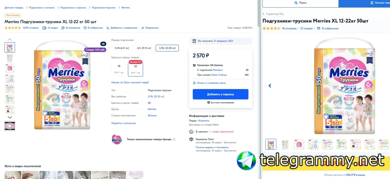Click the Поиск magnifier search icon
390x179 pixels.
coord(296,3)
